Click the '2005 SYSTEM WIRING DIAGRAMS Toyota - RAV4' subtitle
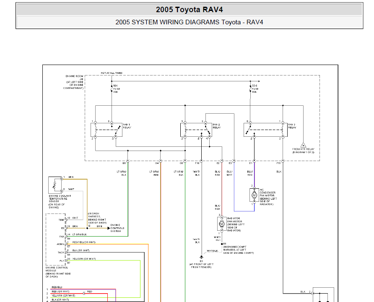The height and width of the screenshot is (302, 374). pyautogui.click(x=190, y=22)
